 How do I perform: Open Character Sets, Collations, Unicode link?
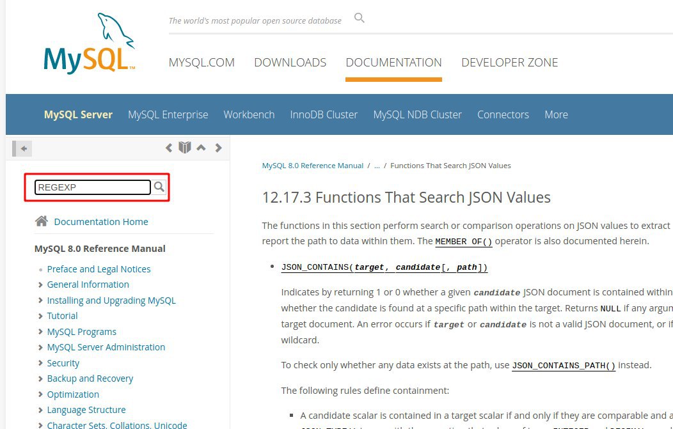[117, 425]
